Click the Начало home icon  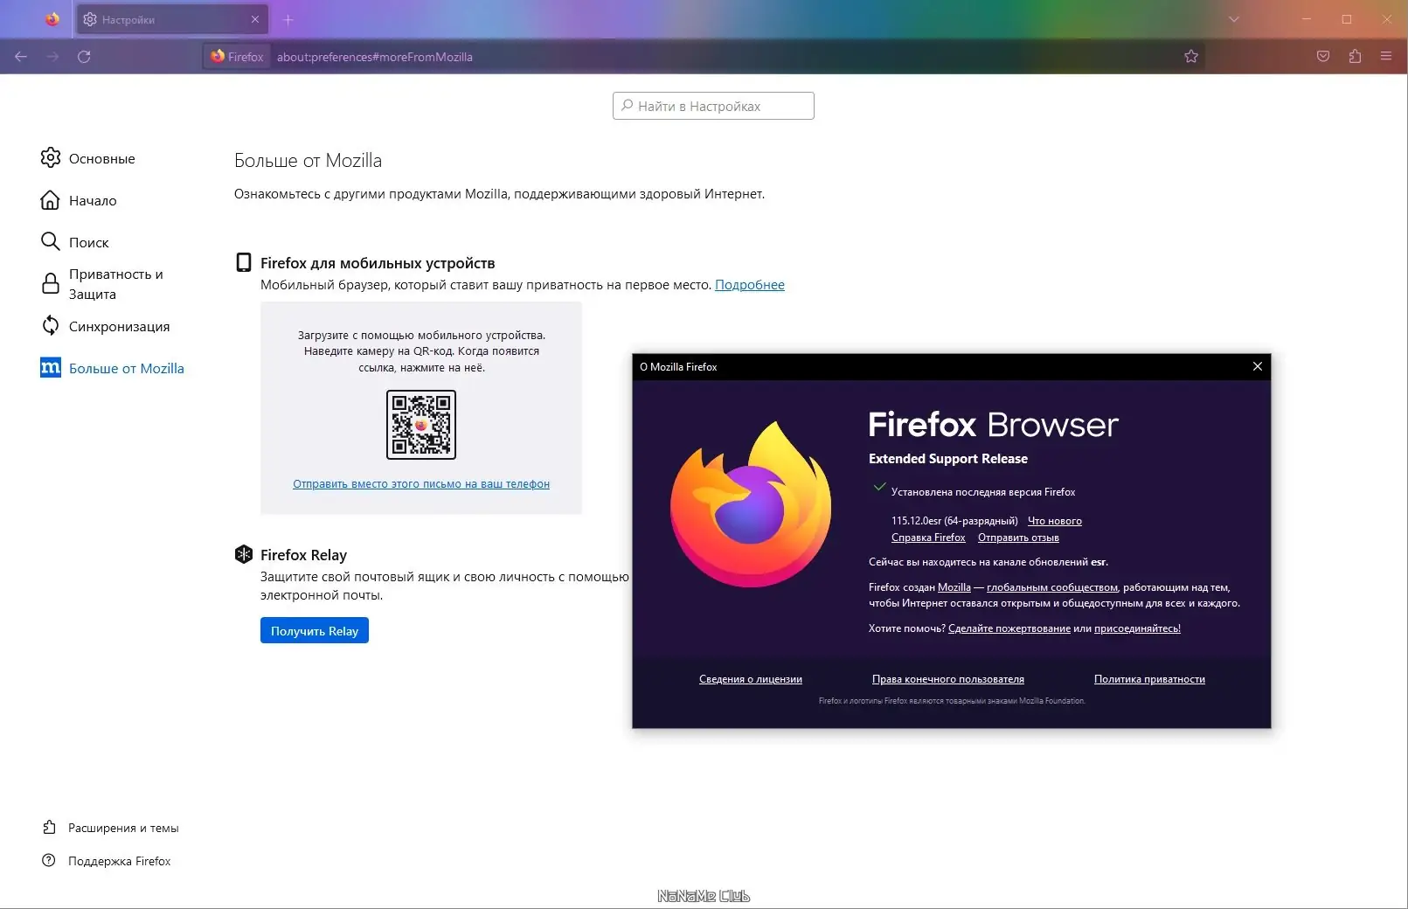(x=51, y=200)
